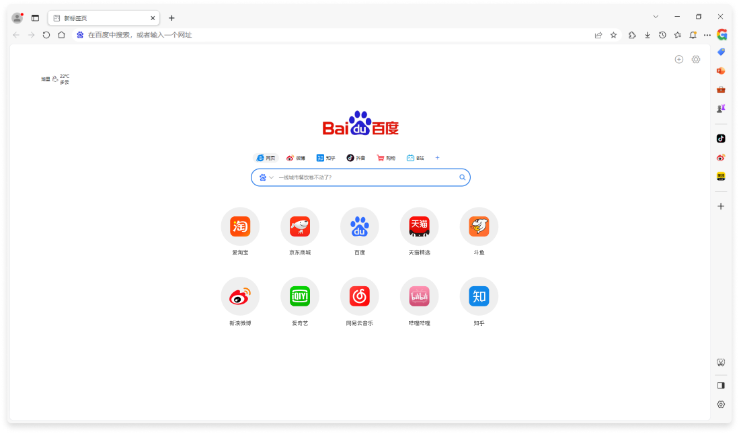Expand the tab list chevron

coord(656,17)
